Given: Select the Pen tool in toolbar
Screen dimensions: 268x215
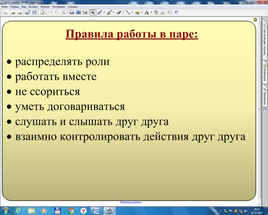Looking at the screenshot, I should (99, 13).
